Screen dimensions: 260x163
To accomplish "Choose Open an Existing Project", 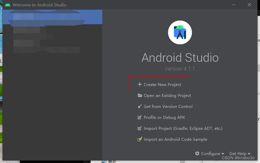I will (167, 96).
